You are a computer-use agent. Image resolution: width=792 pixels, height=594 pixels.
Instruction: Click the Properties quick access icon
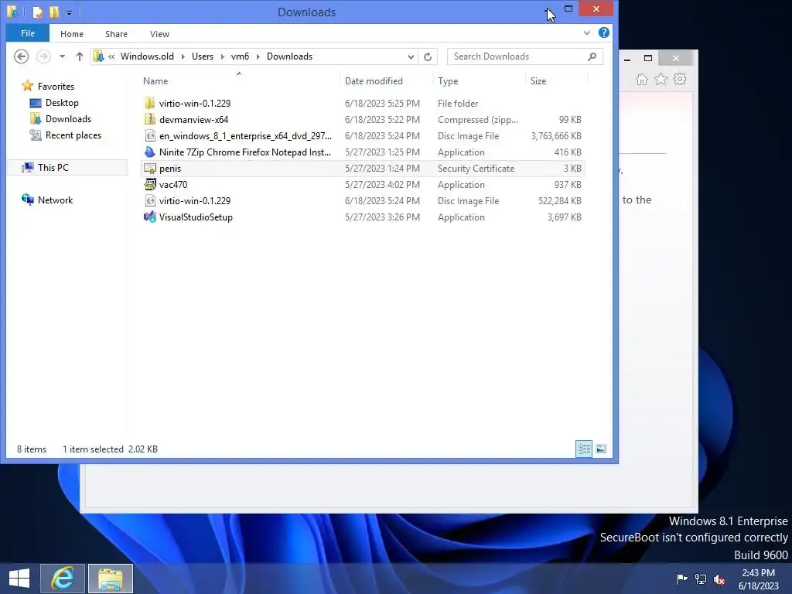[38, 12]
